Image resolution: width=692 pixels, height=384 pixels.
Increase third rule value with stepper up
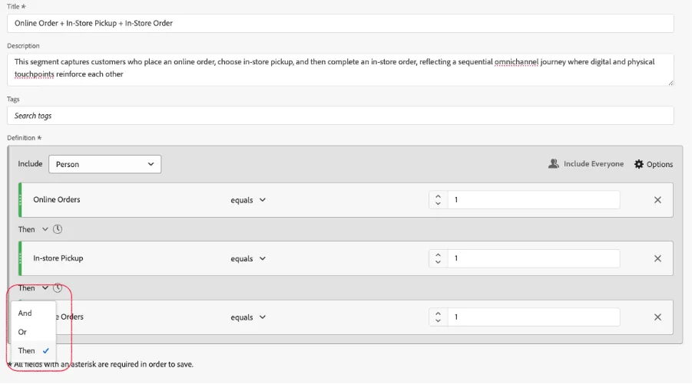click(x=438, y=313)
